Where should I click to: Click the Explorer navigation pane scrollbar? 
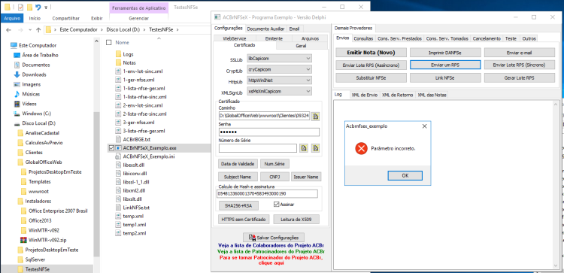[x=96, y=184]
